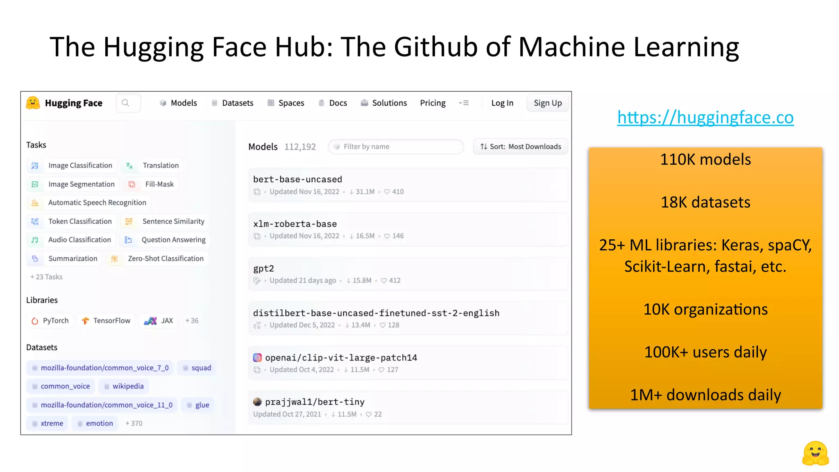Click the Sign Up button
Viewport: 839px width, 472px height.
pyautogui.click(x=548, y=103)
